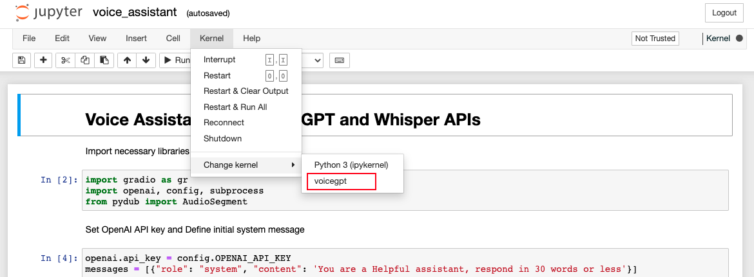Insert a cell below with plus icon

point(43,60)
